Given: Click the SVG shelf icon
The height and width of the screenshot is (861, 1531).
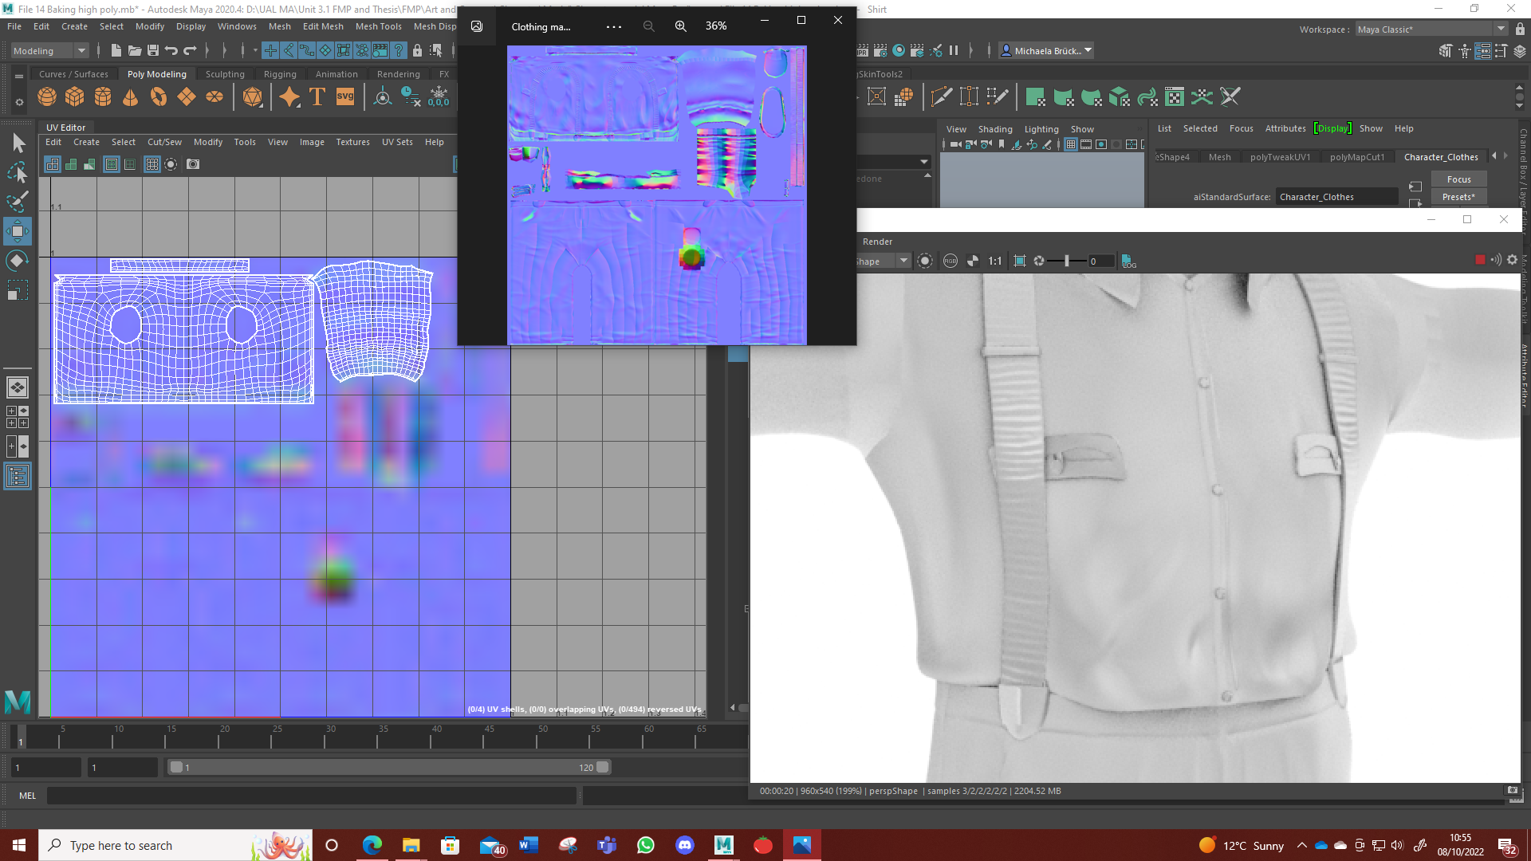Looking at the screenshot, I should [x=344, y=96].
